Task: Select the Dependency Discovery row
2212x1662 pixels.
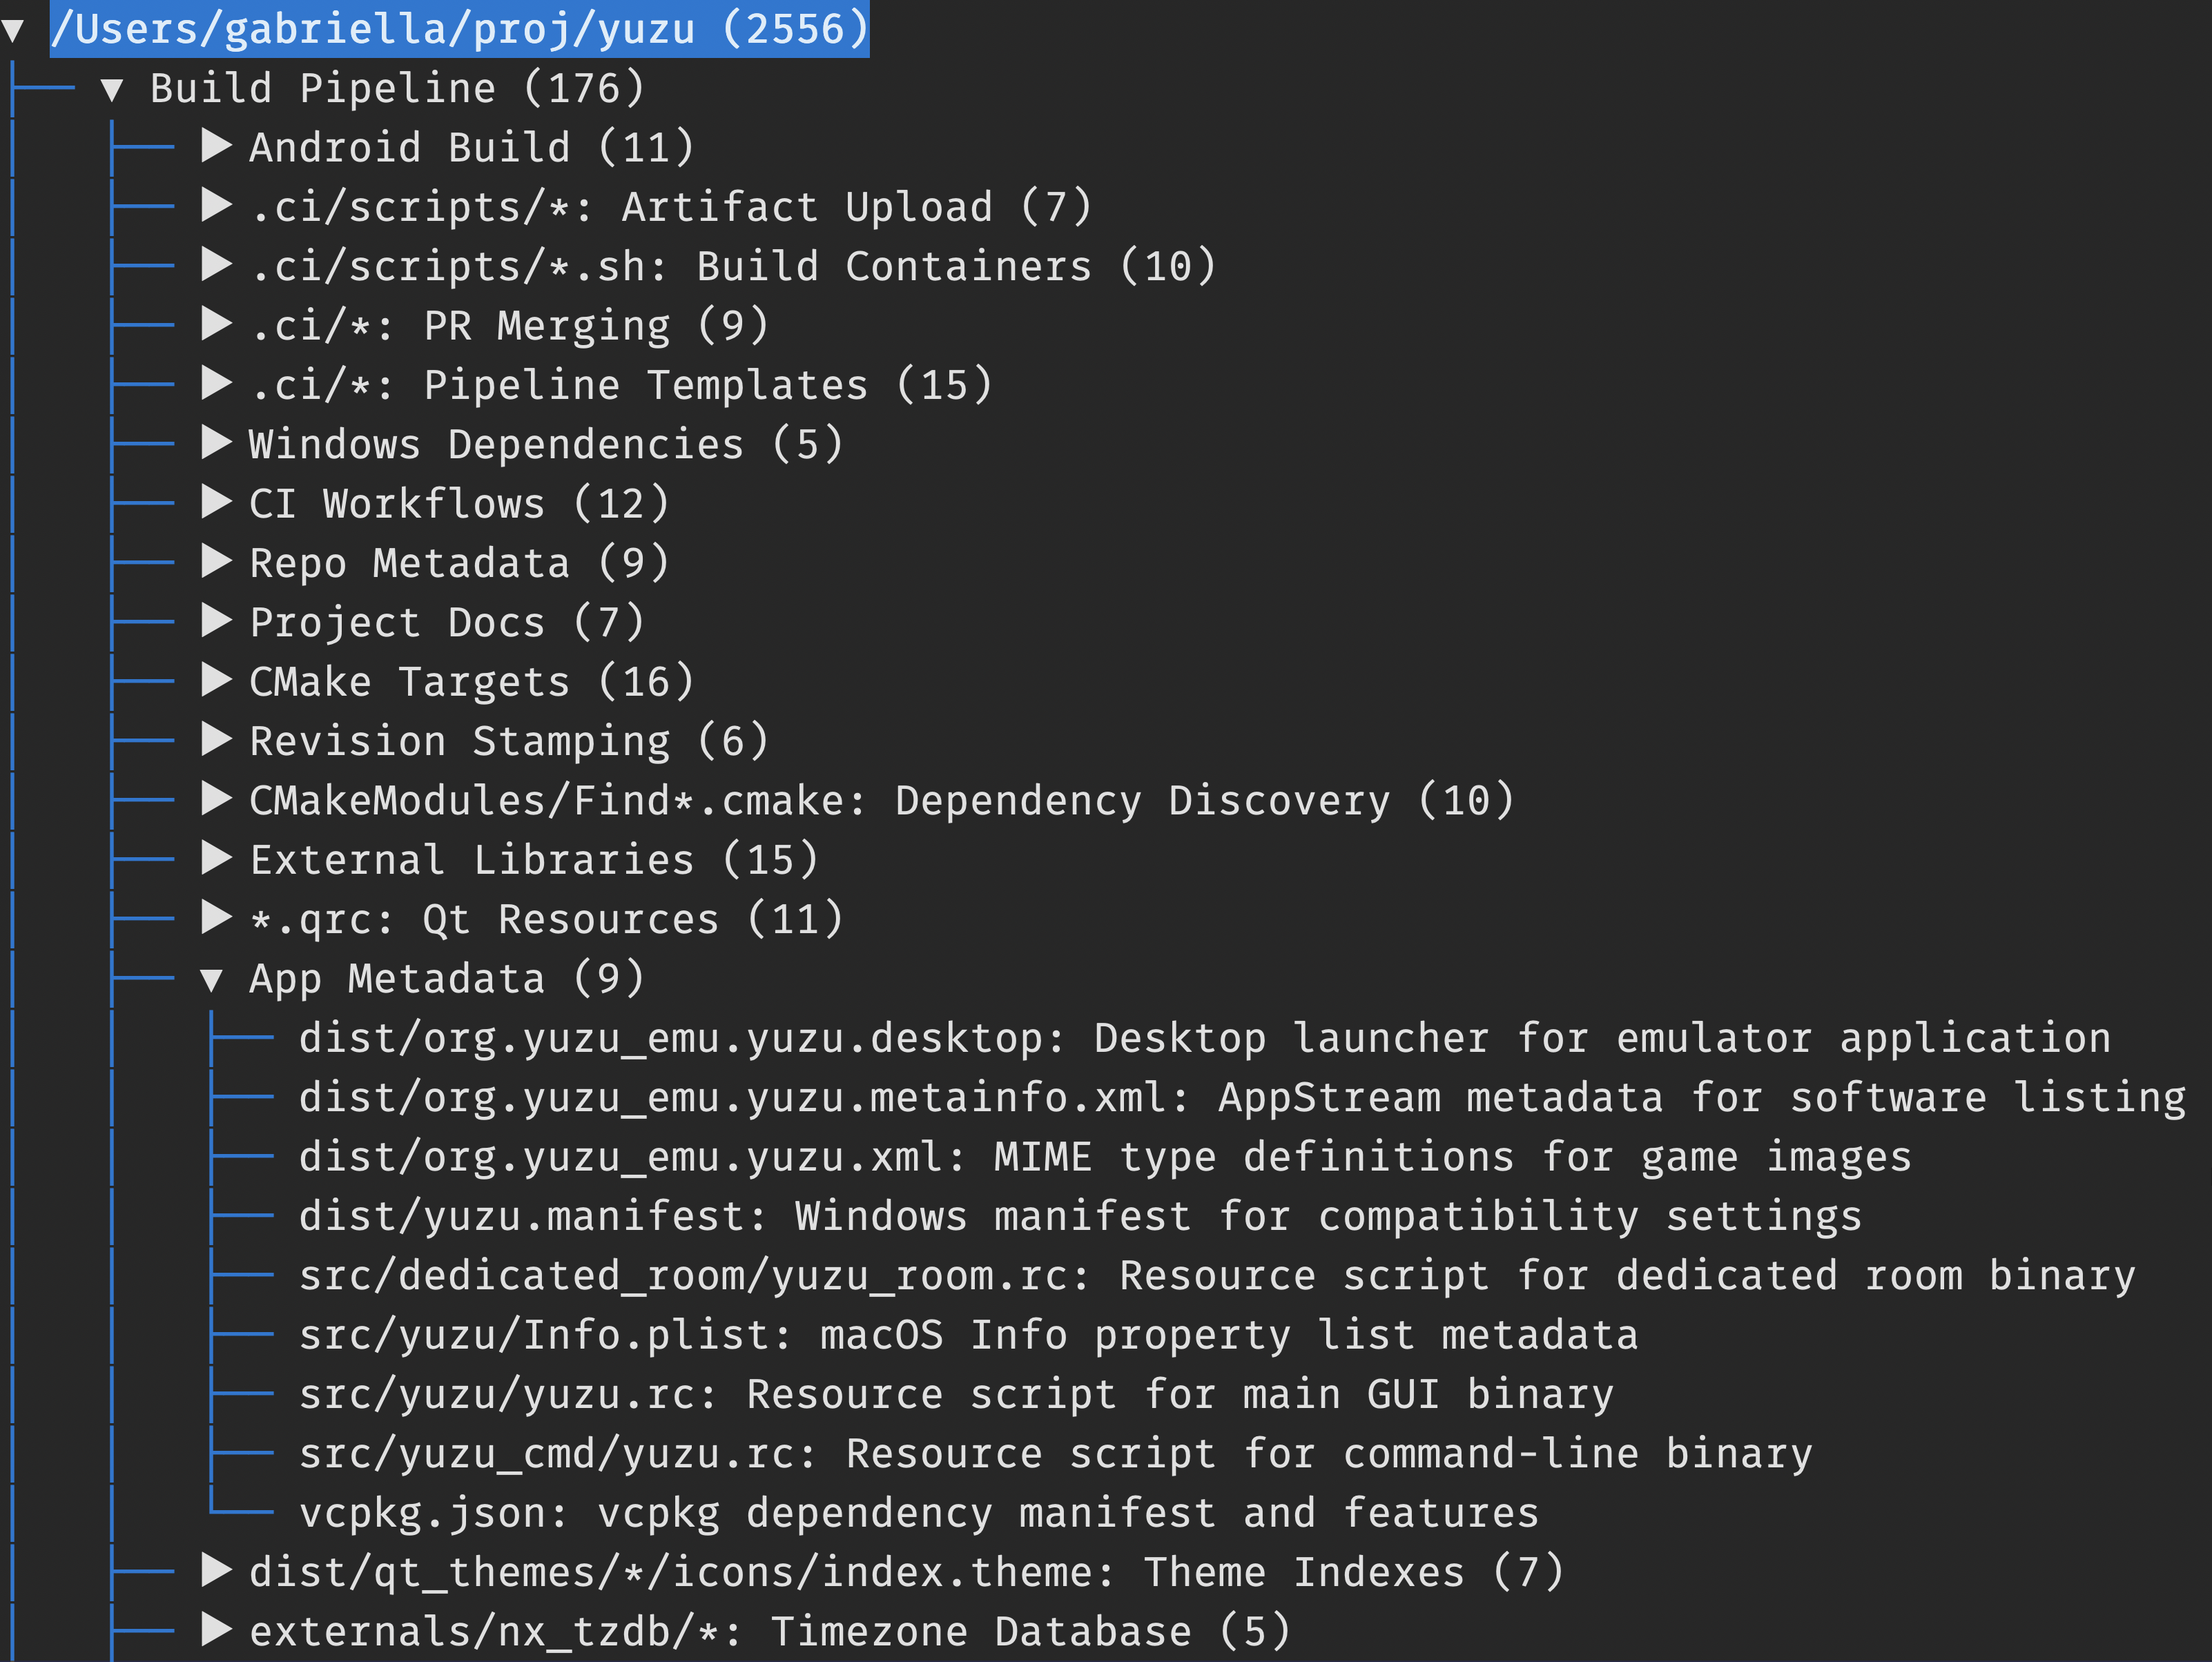Action: click(x=880, y=801)
